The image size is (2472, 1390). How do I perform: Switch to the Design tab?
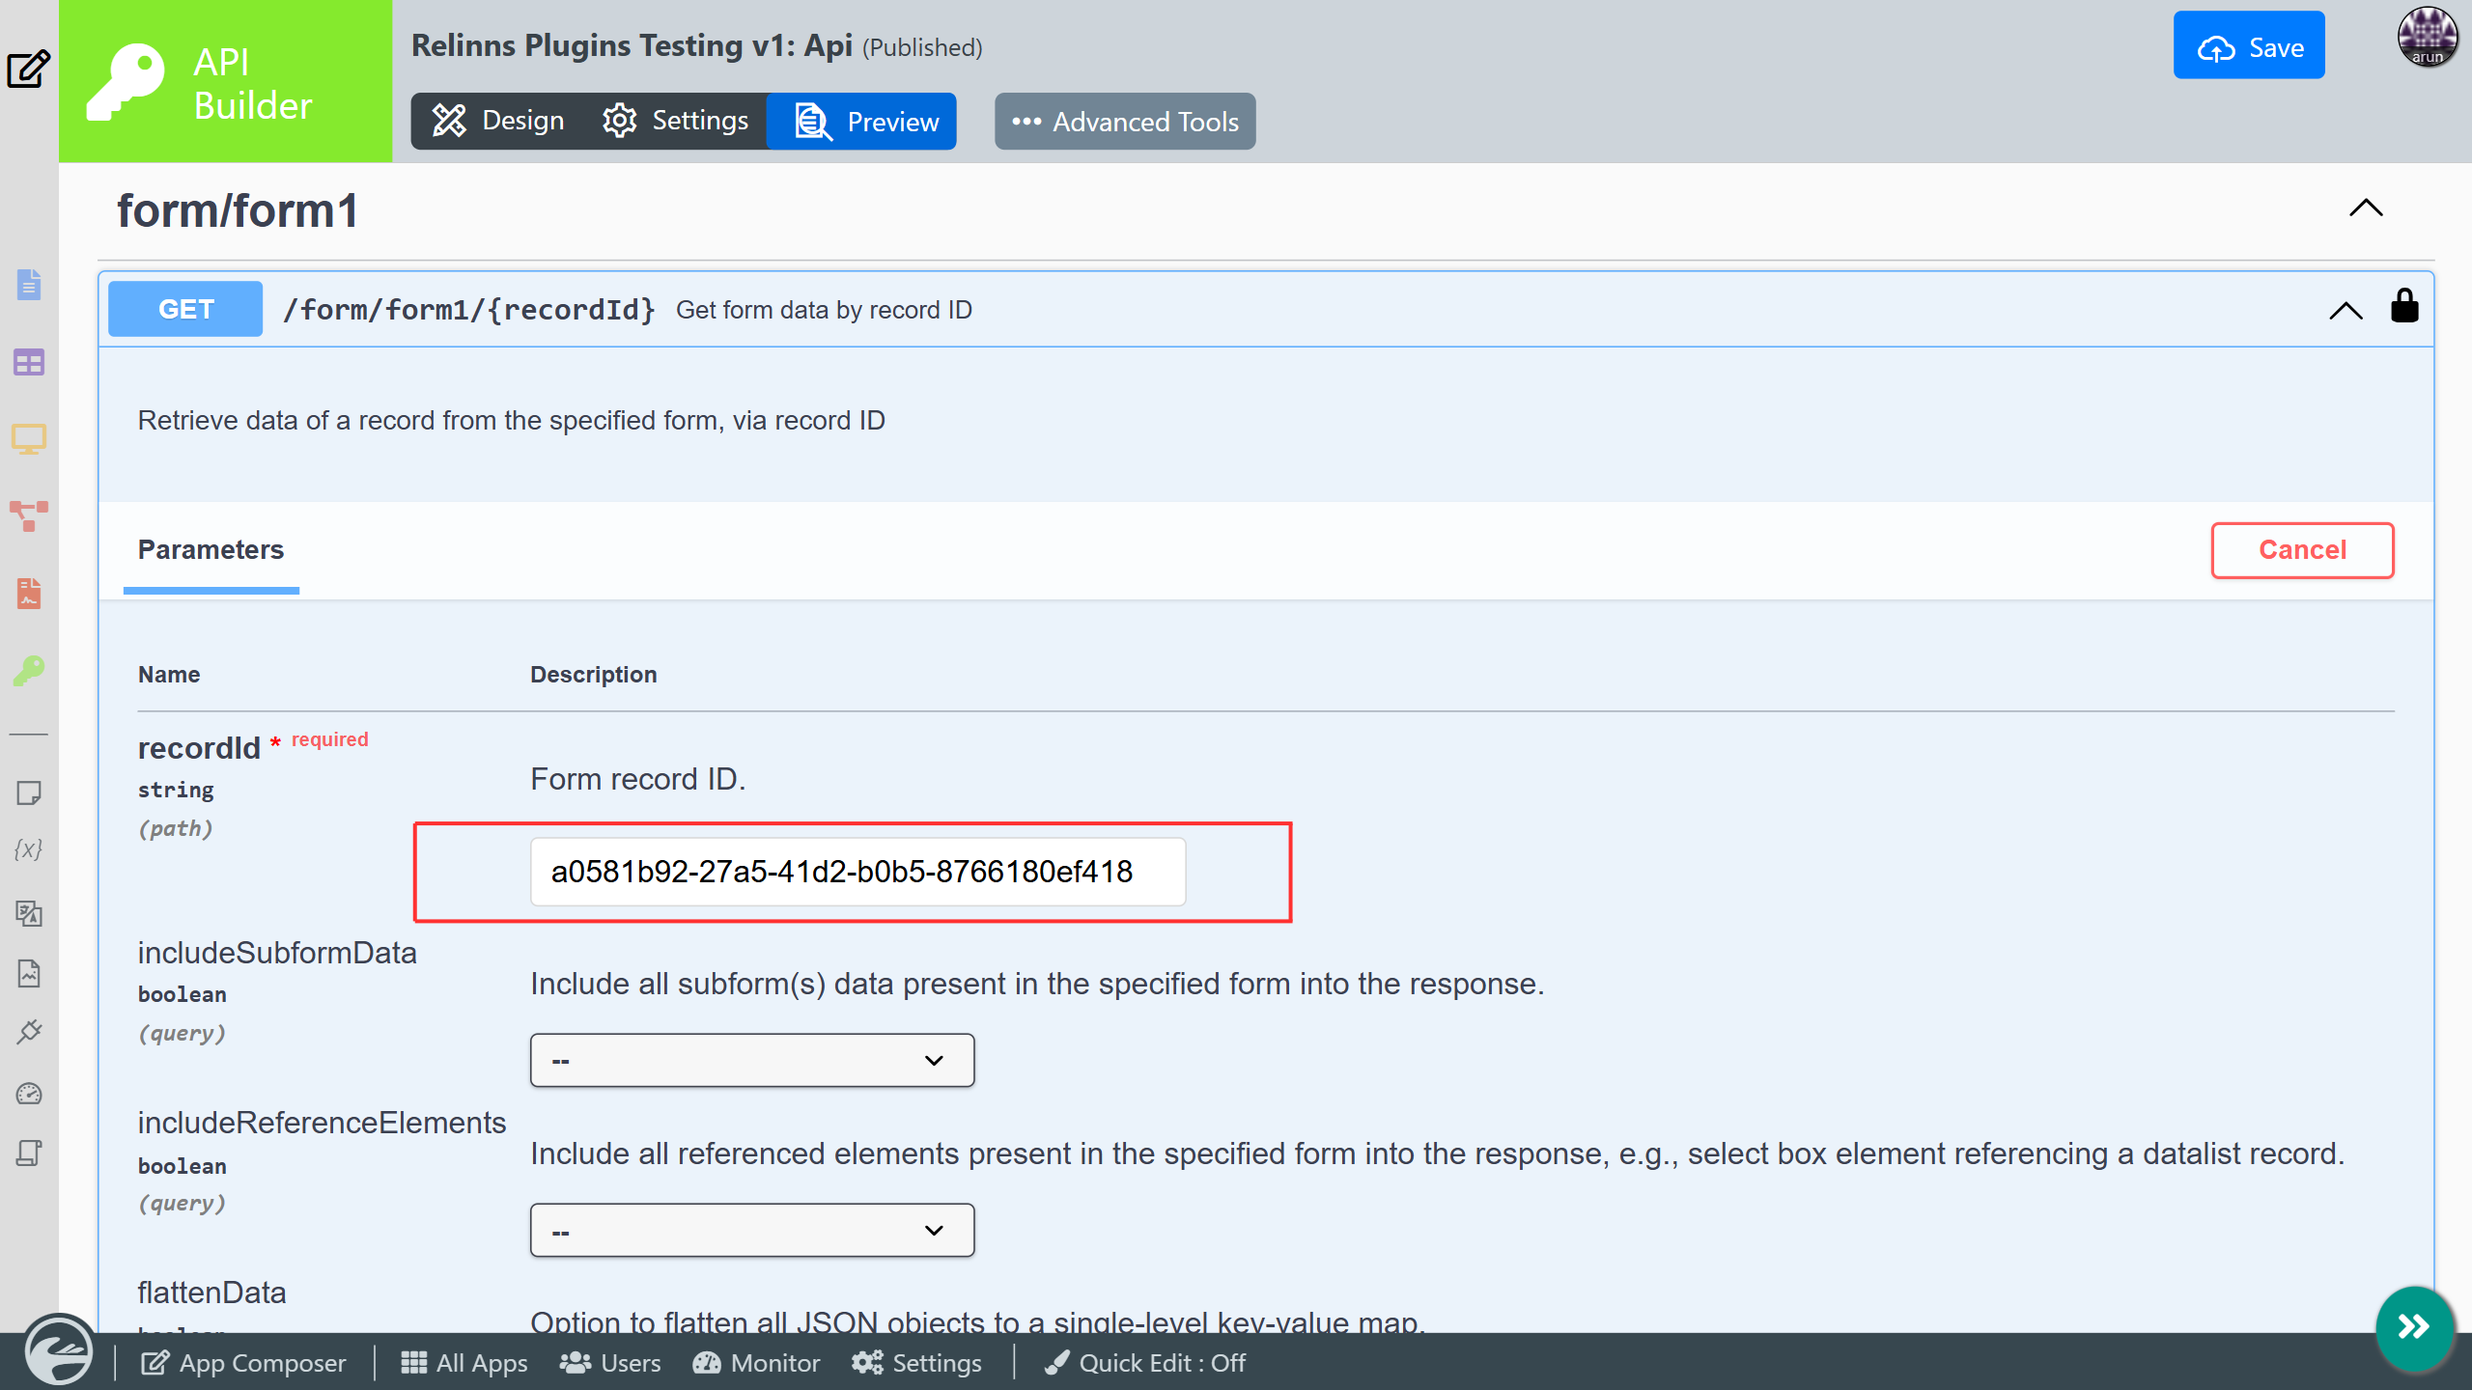[498, 121]
